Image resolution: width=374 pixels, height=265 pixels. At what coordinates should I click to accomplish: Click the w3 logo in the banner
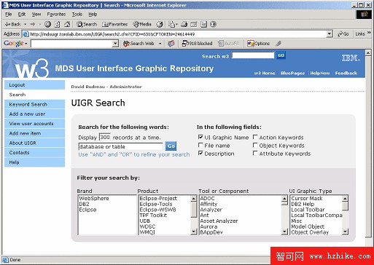[x=31, y=68]
